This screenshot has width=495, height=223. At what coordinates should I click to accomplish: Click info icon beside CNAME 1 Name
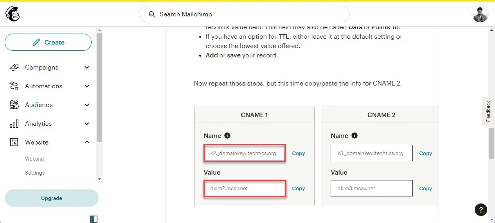(227, 136)
